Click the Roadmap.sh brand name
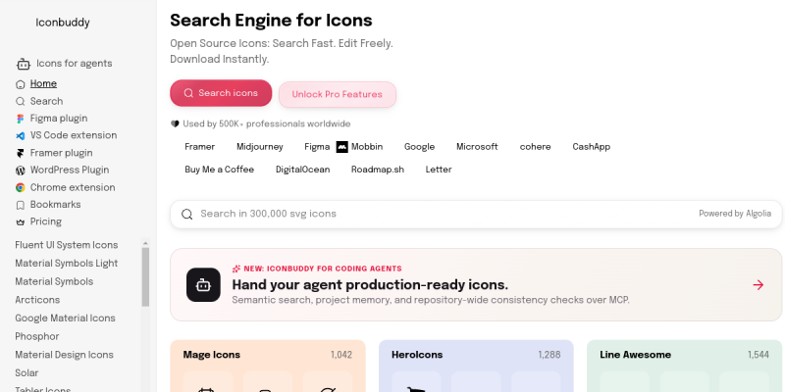Image resolution: width=785 pixels, height=392 pixels. 378,170
